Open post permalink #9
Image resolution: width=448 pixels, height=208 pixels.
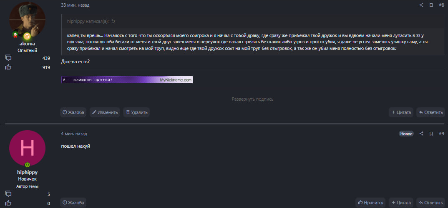coord(441,134)
